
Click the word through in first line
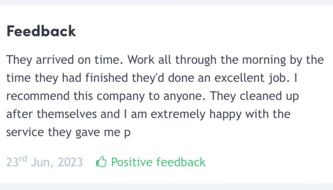(196, 60)
